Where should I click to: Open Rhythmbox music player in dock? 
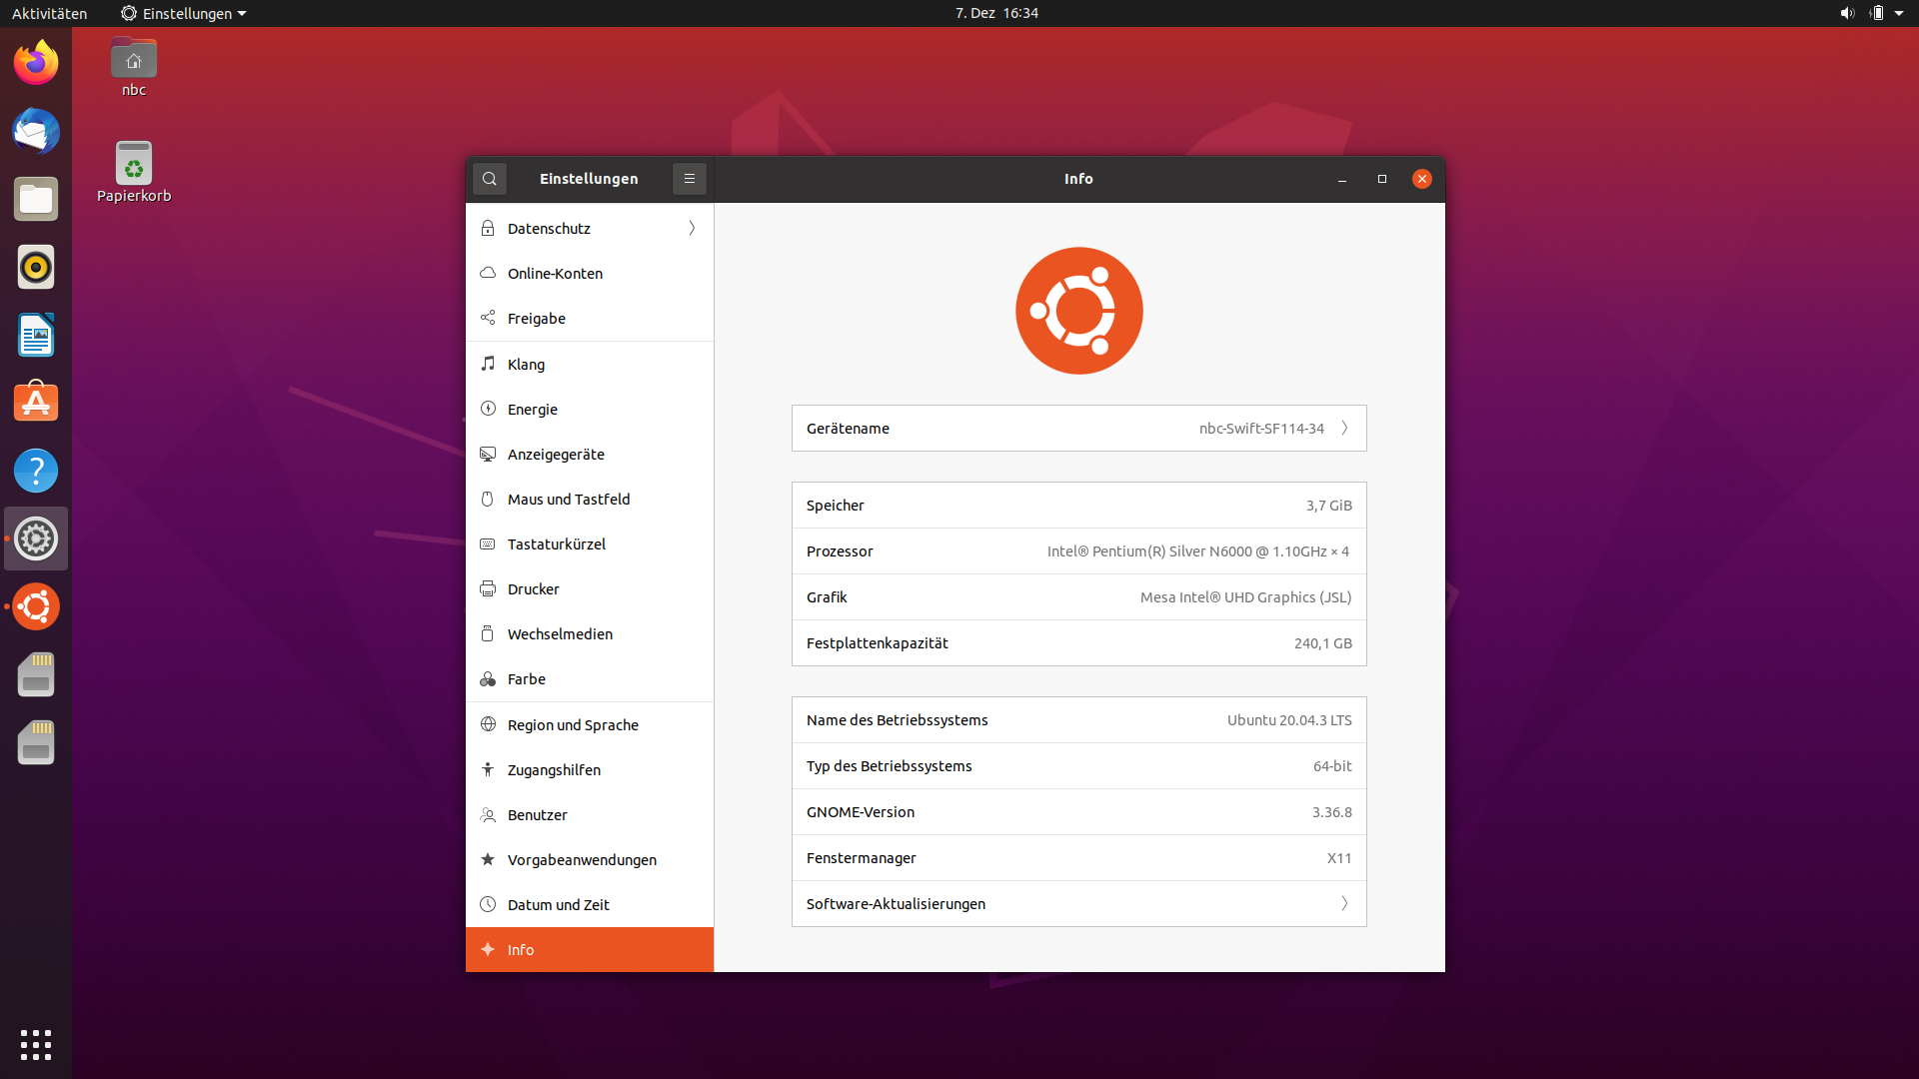pyautogui.click(x=36, y=267)
